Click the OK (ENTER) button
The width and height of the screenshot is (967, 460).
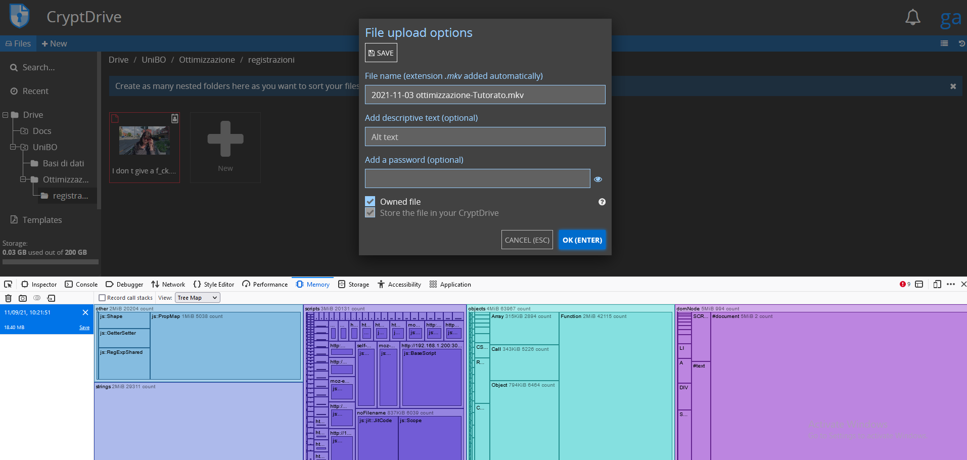[x=582, y=240]
